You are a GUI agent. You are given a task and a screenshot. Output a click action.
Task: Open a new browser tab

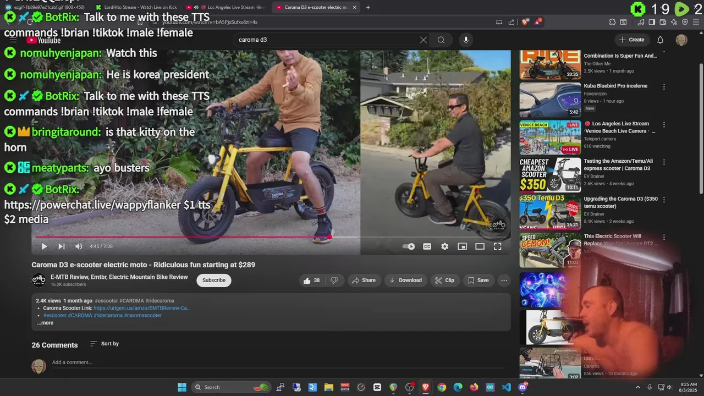(x=368, y=8)
